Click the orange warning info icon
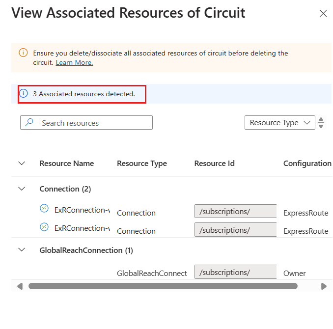 23,53
